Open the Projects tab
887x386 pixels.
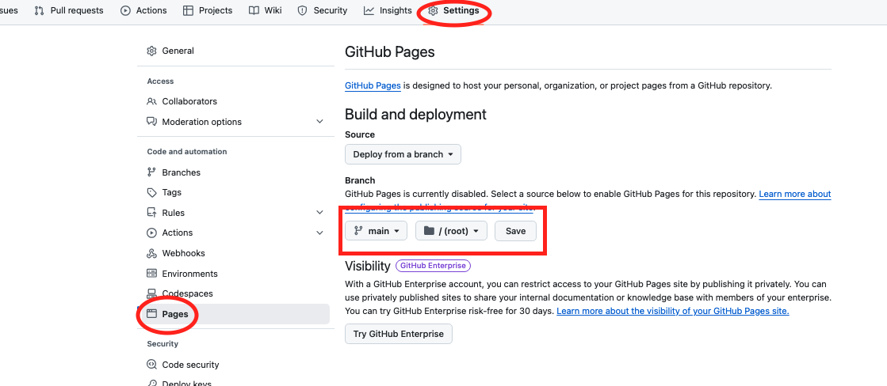click(x=208, y=10)
